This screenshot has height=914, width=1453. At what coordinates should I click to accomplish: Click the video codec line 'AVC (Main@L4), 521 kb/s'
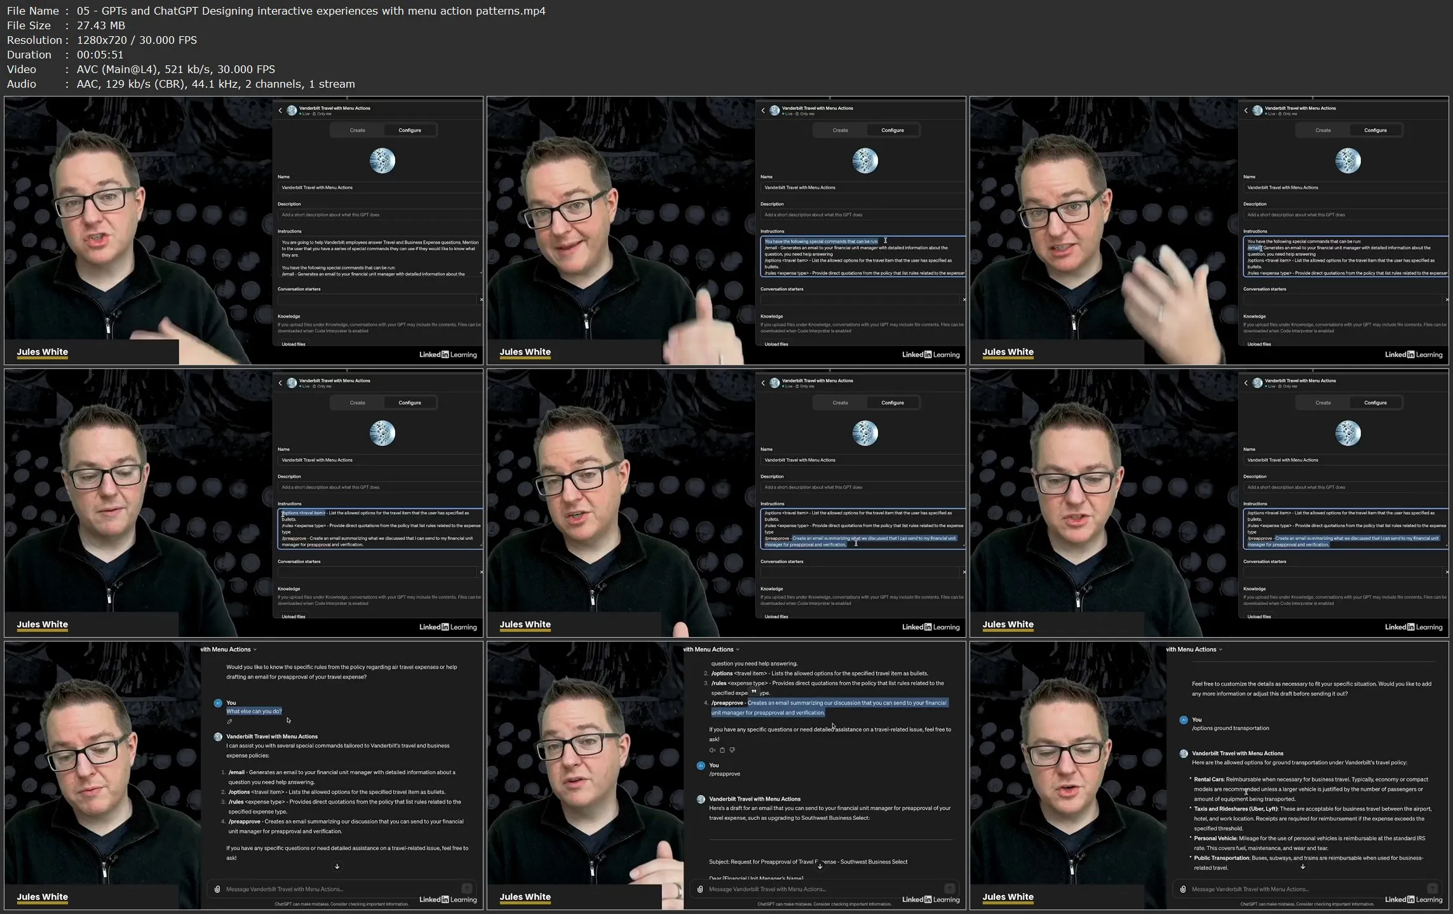click(176, 69)
